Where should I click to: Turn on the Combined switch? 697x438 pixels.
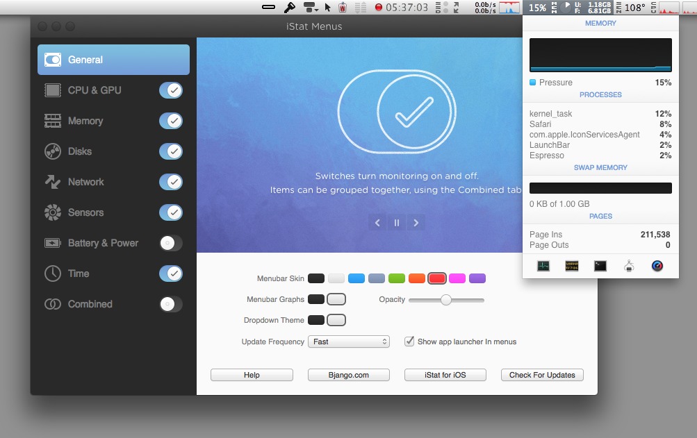pos(170,304)
